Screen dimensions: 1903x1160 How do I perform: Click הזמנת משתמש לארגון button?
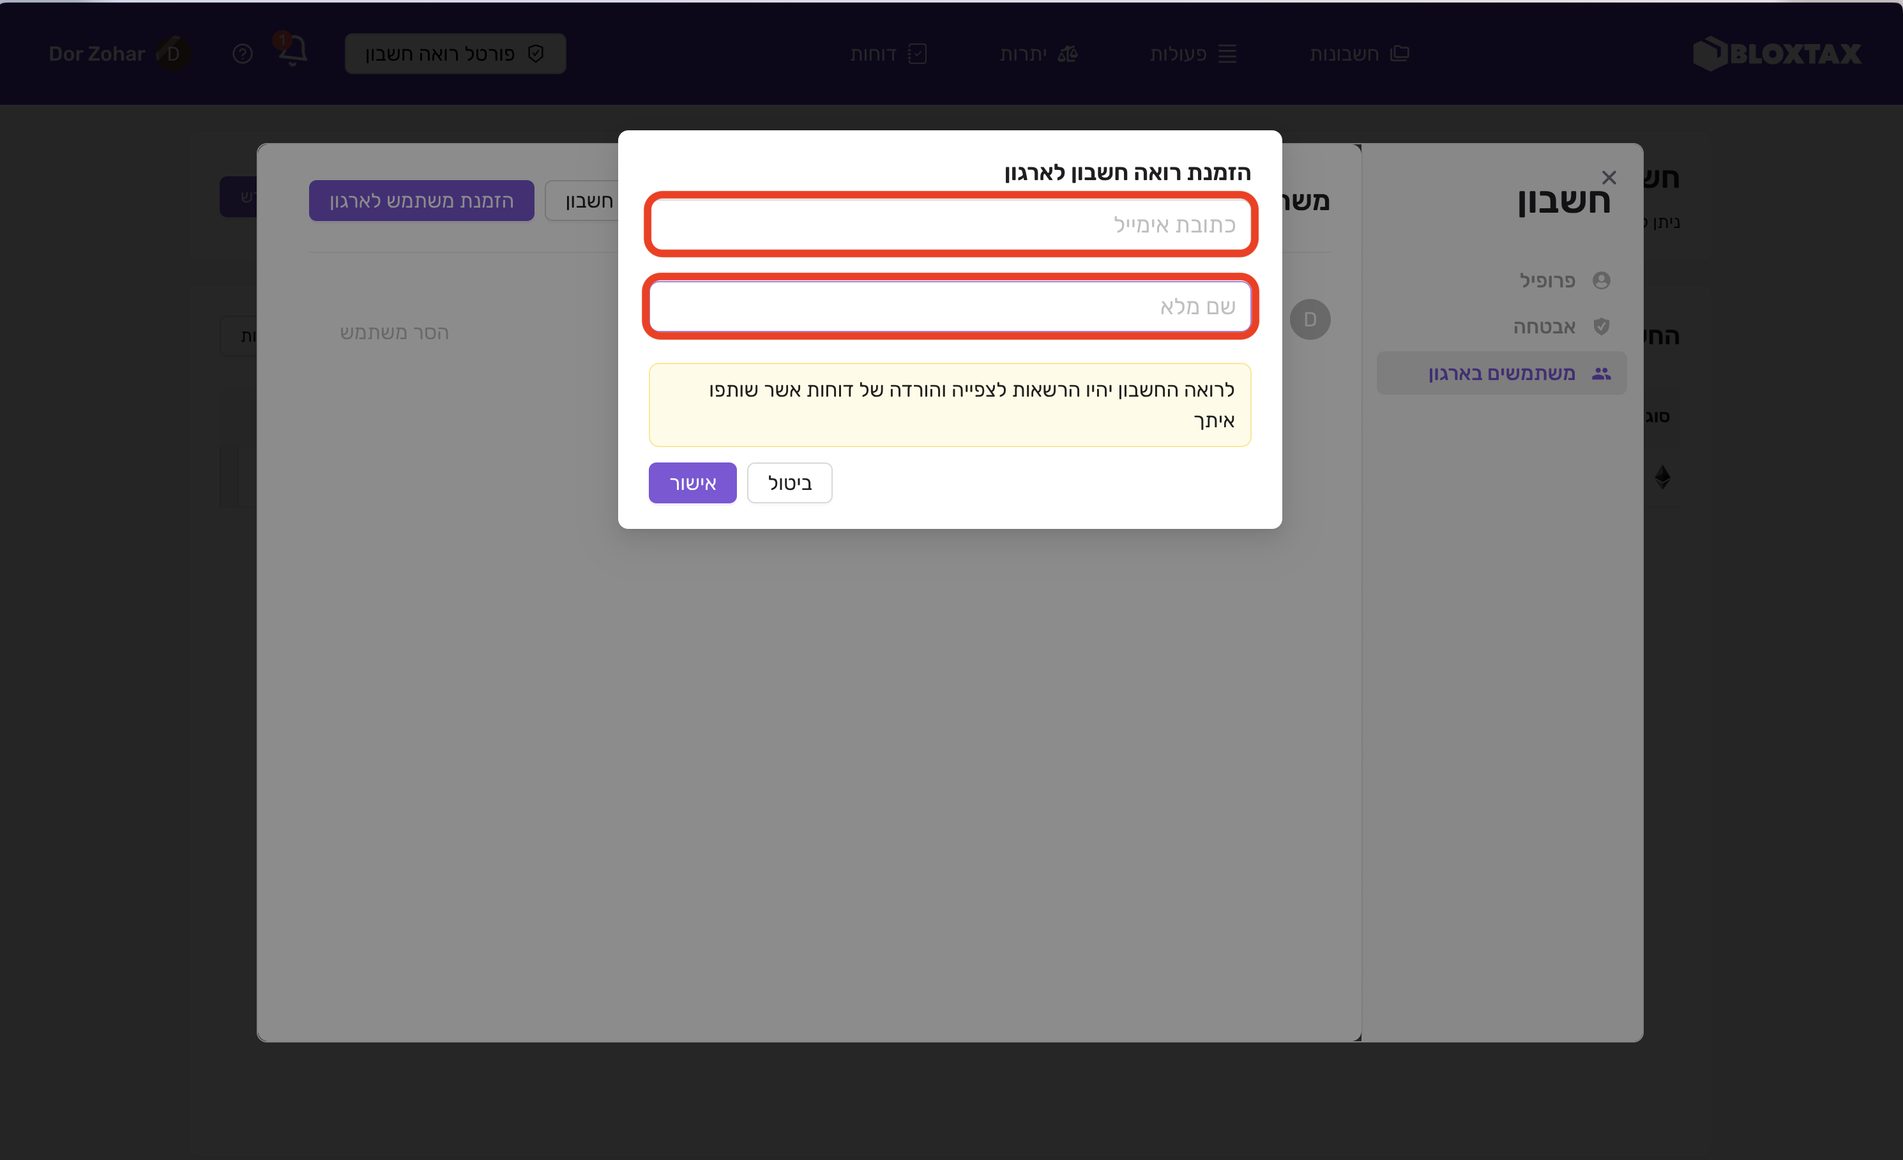point(421,201)
